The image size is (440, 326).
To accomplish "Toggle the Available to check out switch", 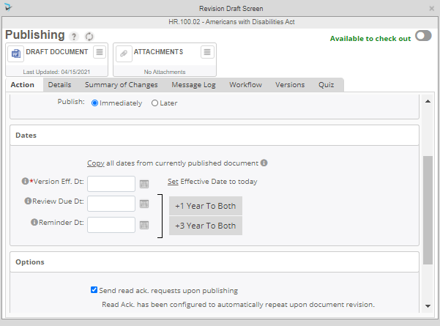I will (423, 36).
